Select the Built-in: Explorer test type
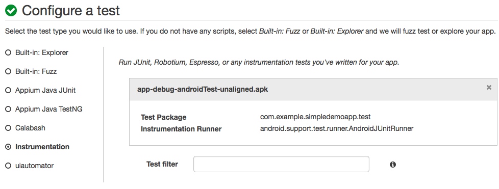Image resolution: width=499 pixels, height=189 pixels. pos(9,53)
